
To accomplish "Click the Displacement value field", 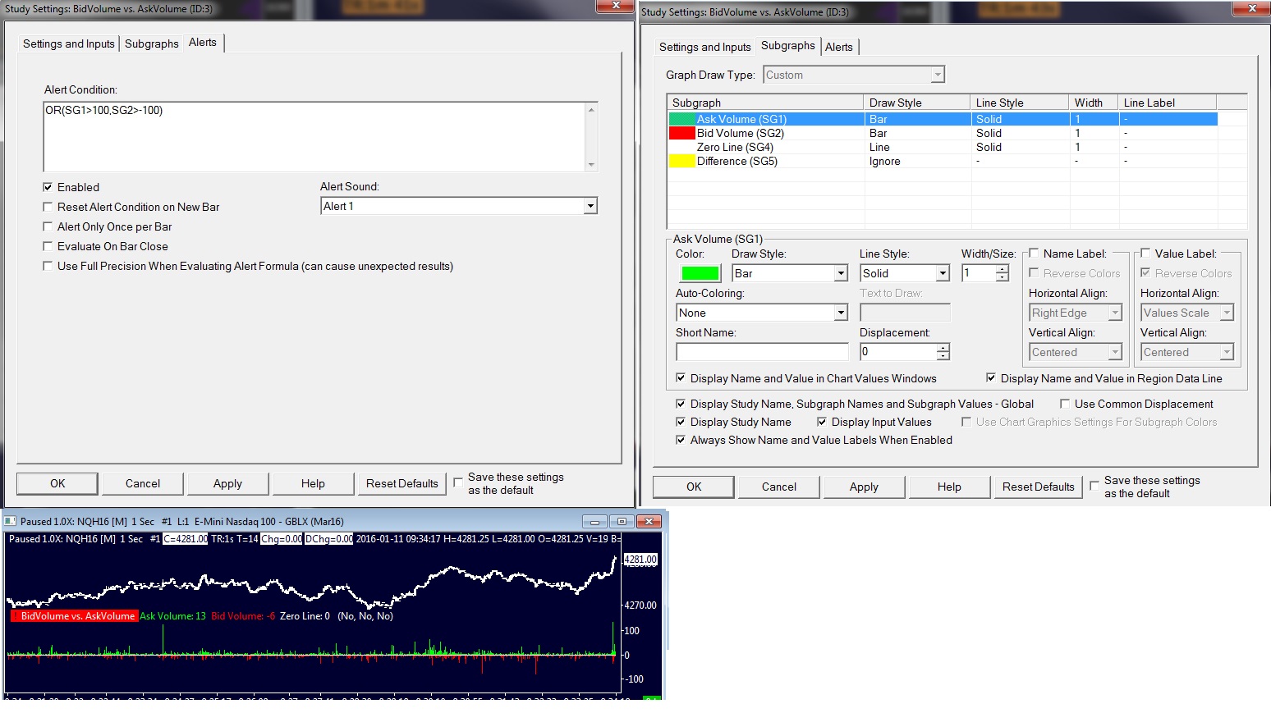I will (x=898, y=352).
